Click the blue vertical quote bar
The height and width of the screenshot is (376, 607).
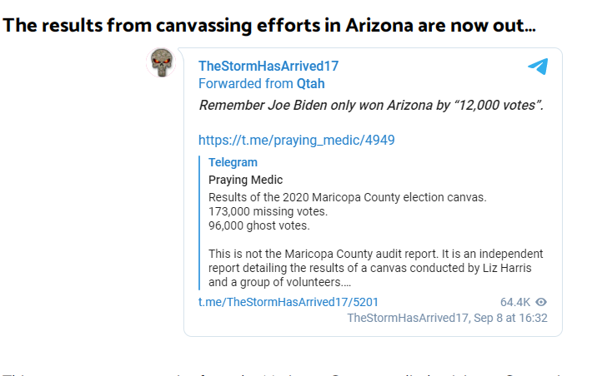200,223
